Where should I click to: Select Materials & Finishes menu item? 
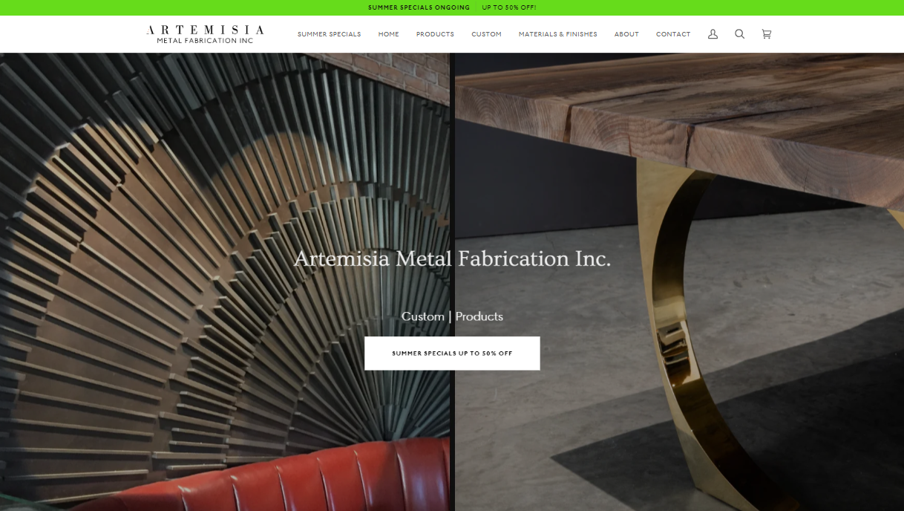pyautogui.click(x=557, y=34)
